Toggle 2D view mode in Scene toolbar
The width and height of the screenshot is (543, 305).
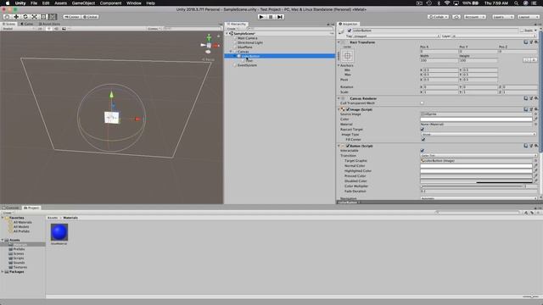[x=40, y=29]
